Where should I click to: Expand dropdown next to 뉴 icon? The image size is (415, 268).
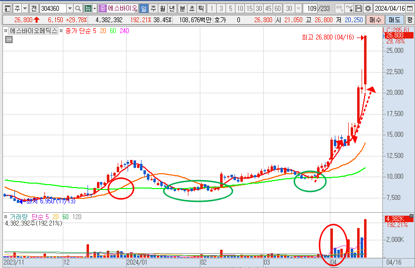pos(95,9)
